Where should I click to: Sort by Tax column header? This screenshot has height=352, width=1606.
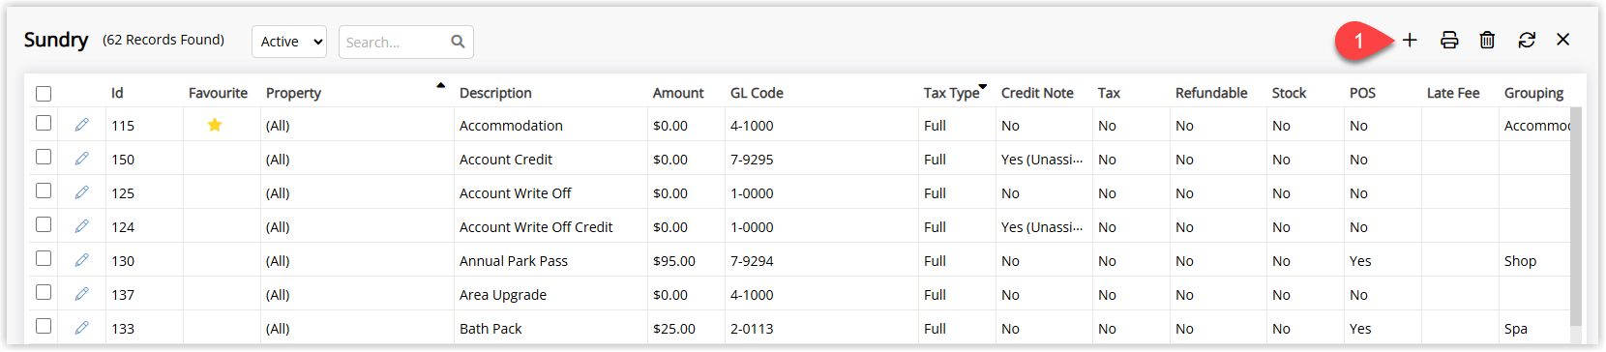pyautogui.click(x=1109, y=93)
